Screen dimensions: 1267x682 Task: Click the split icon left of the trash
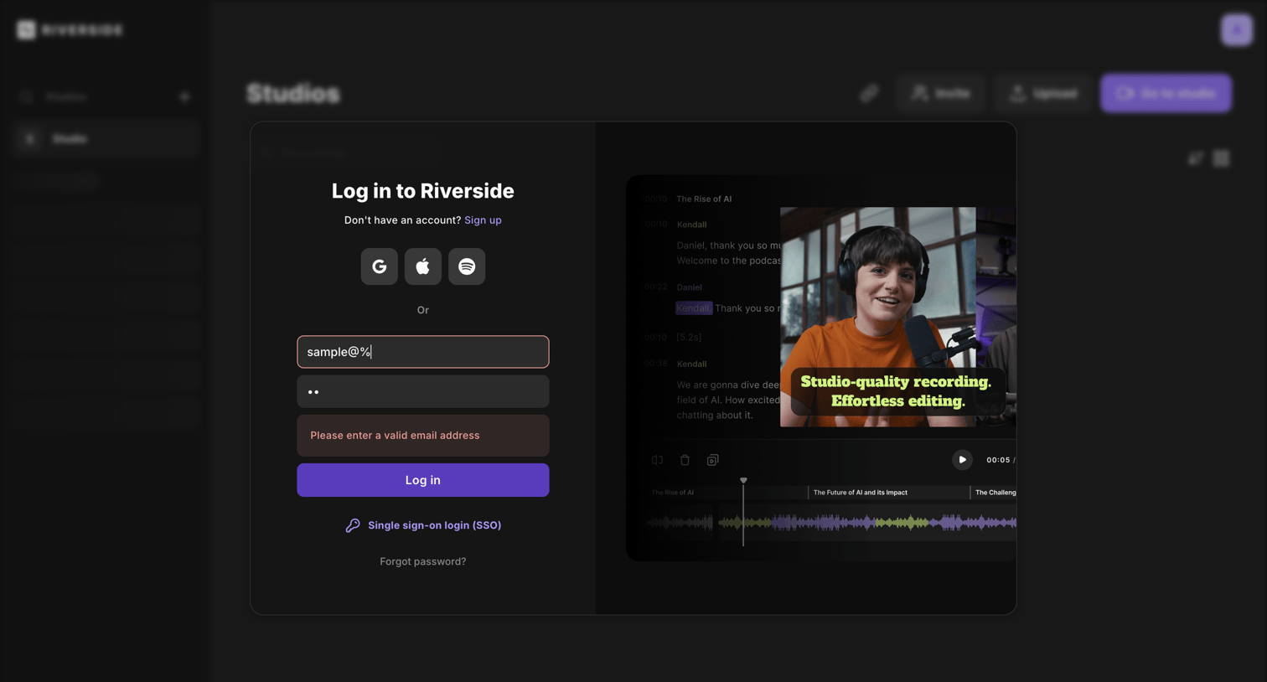click(x=657, y=460)
